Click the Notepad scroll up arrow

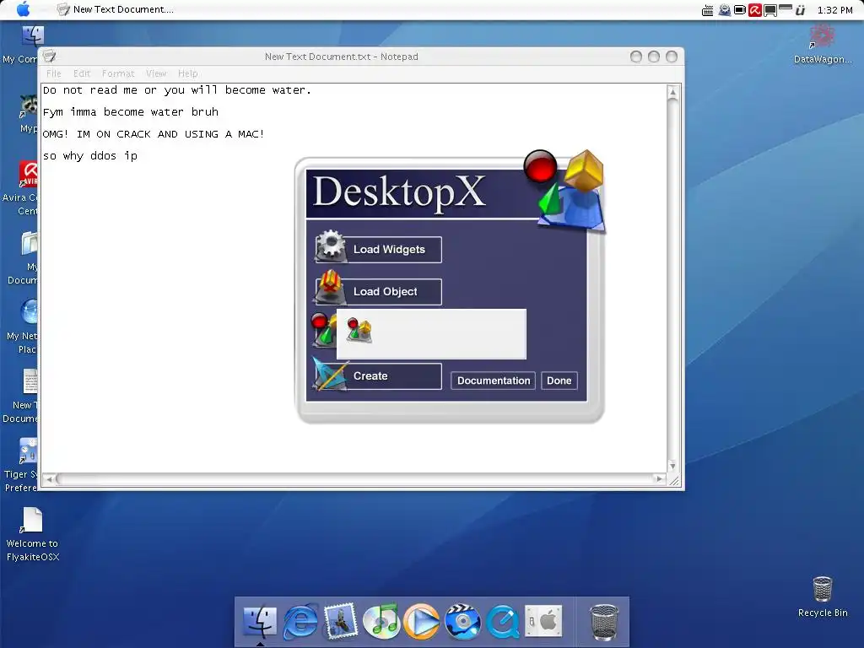tap(672, 93)
